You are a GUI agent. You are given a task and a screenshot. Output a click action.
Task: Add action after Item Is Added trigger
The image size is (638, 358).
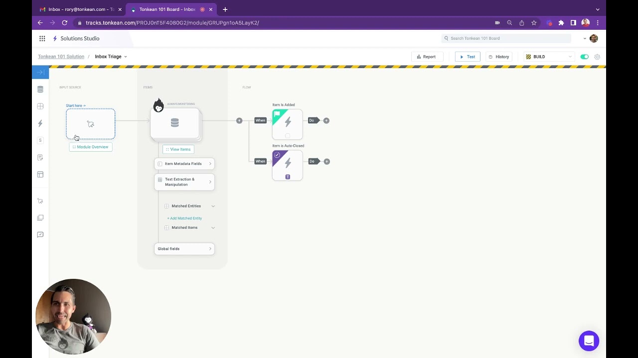click(x=326, y=120)
